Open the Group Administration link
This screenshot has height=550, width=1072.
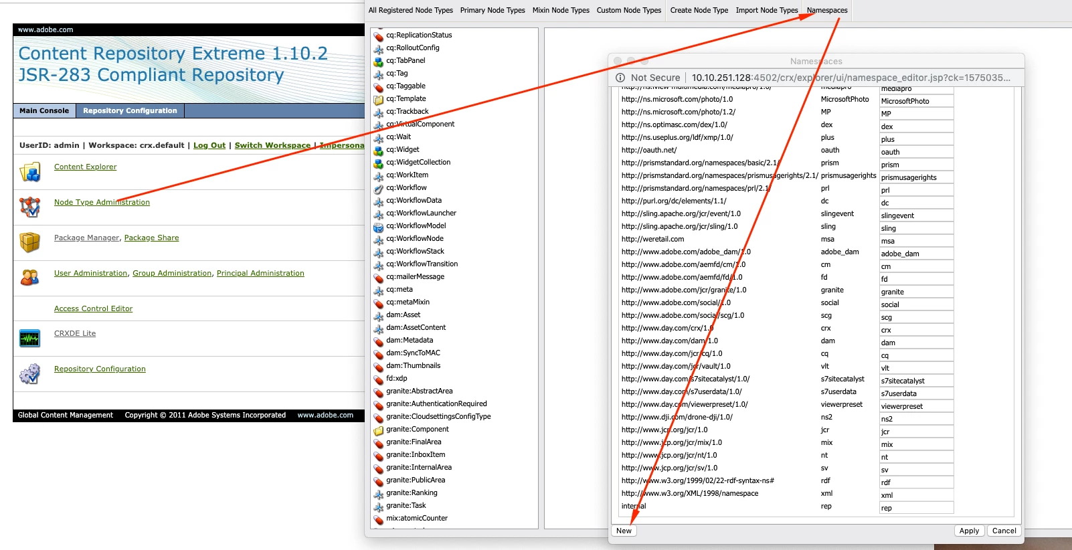pyautogui.click(x=172, y=273)
